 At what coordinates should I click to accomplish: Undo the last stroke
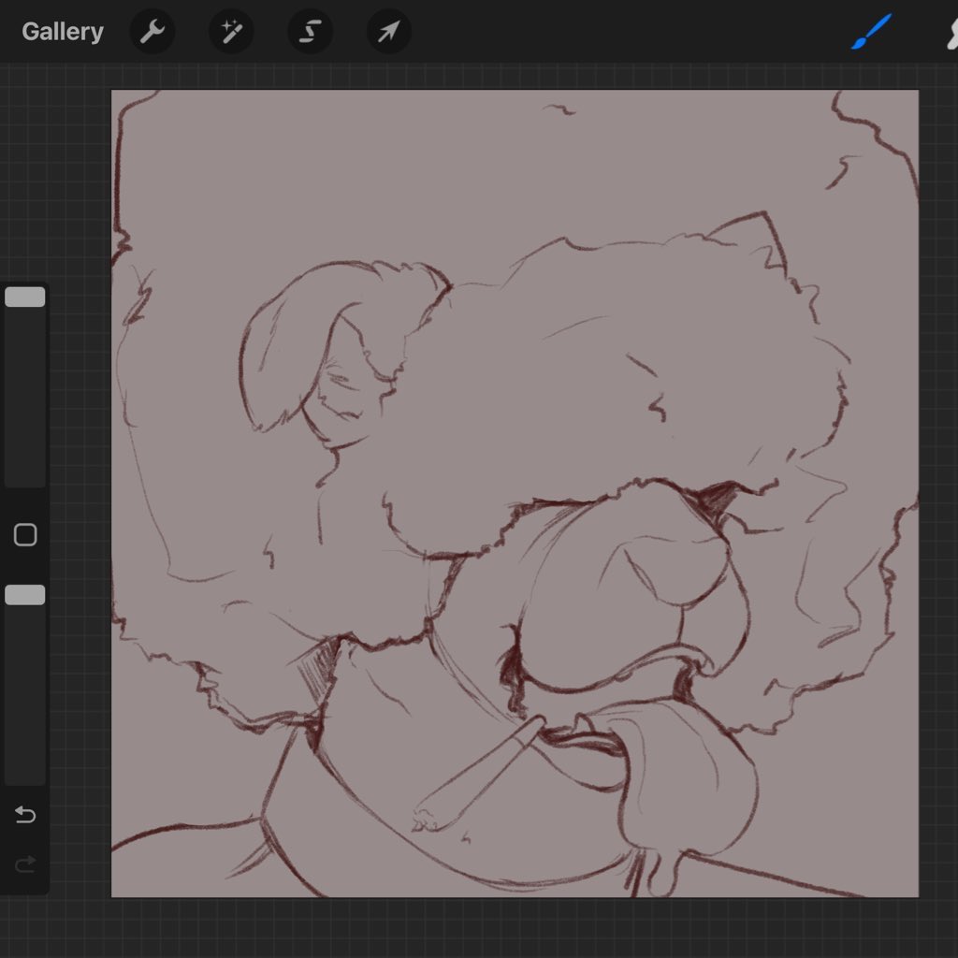(x=25, y=814)
